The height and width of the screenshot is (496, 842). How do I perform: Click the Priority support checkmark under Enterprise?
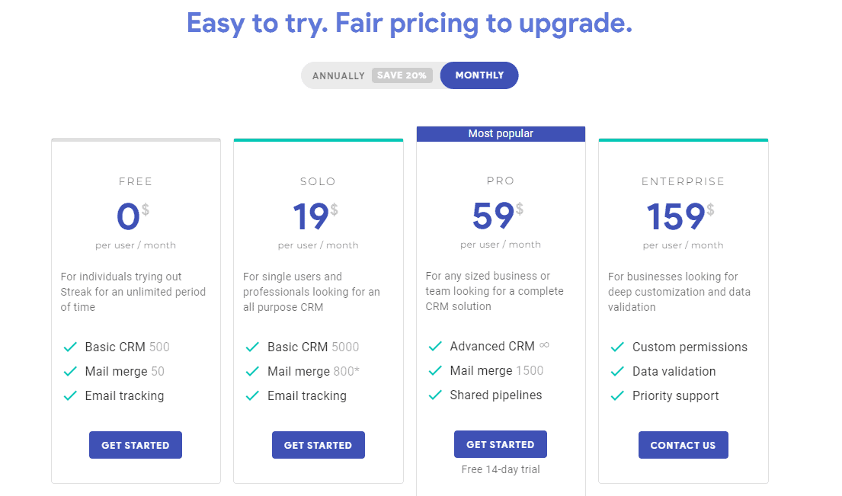(x=617, y=395)
